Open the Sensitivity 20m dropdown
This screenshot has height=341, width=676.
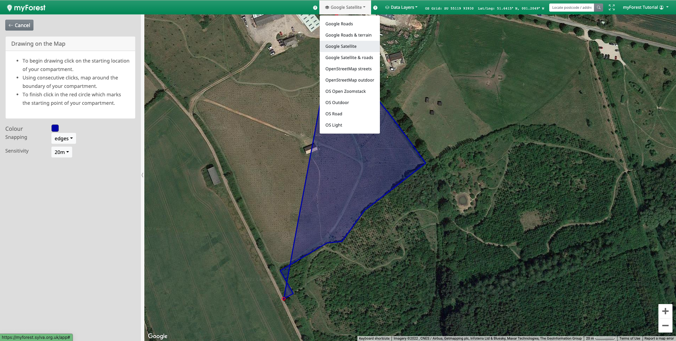(x=62, y=152)
